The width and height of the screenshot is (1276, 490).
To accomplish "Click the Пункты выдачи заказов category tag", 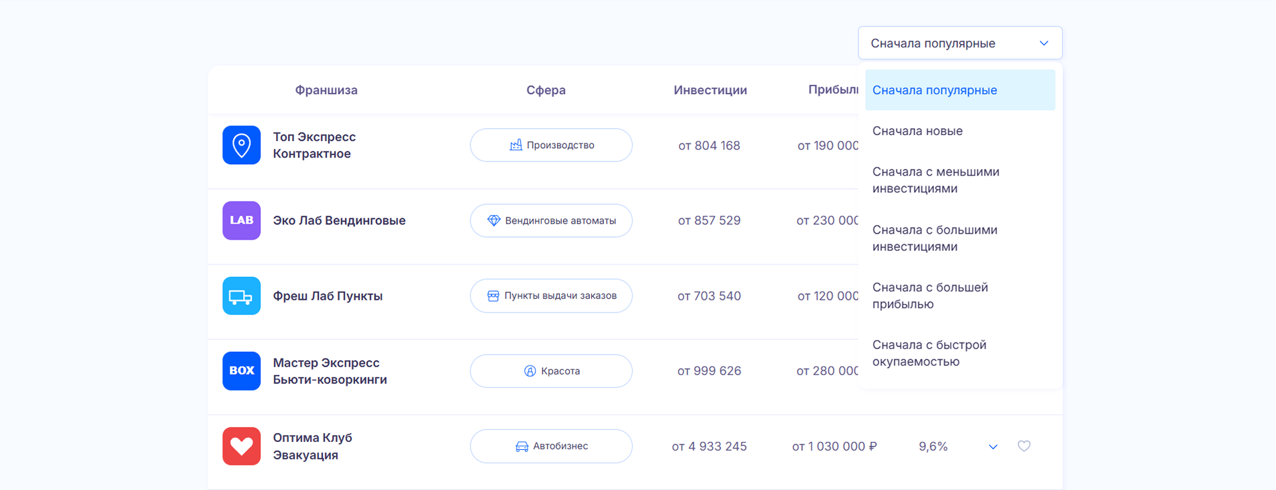I will (551, 296).
